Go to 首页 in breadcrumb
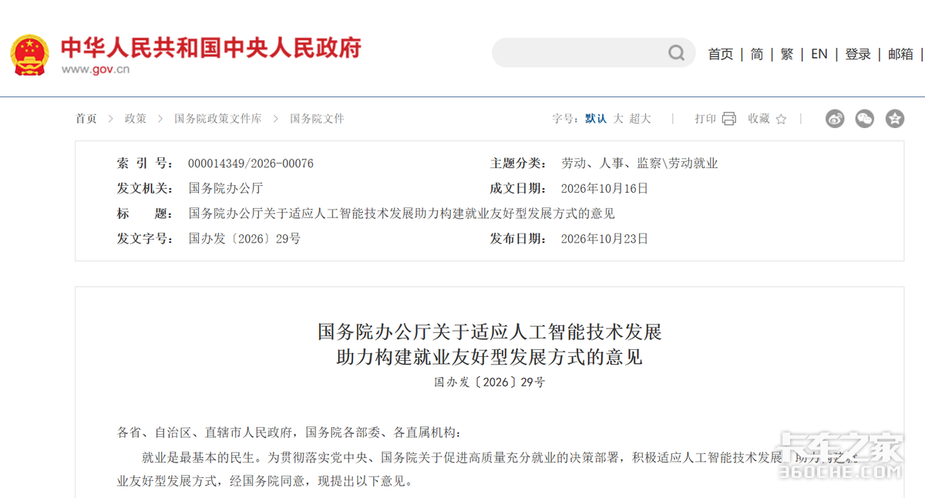 pyautogui.click(x=86, y=119)
